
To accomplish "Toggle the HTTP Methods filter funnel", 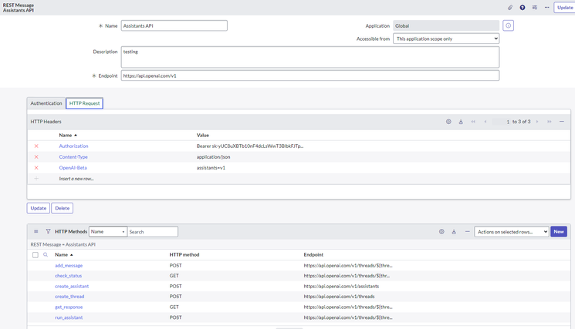I will pos(48,231).
